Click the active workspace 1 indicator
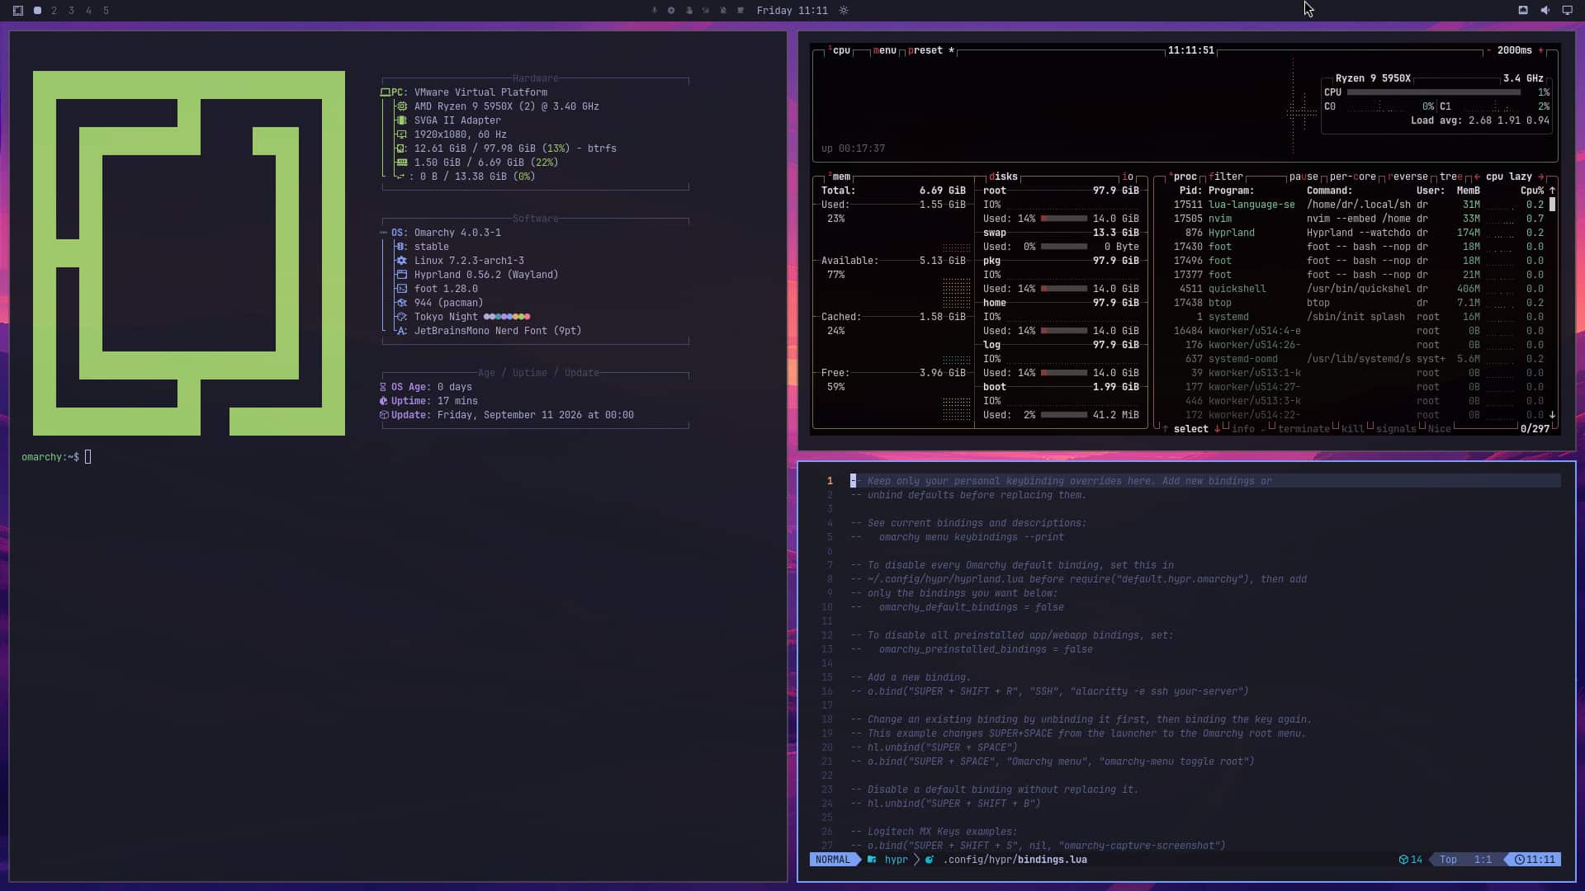Screen dimensions: 1585x891 point(37,11)
